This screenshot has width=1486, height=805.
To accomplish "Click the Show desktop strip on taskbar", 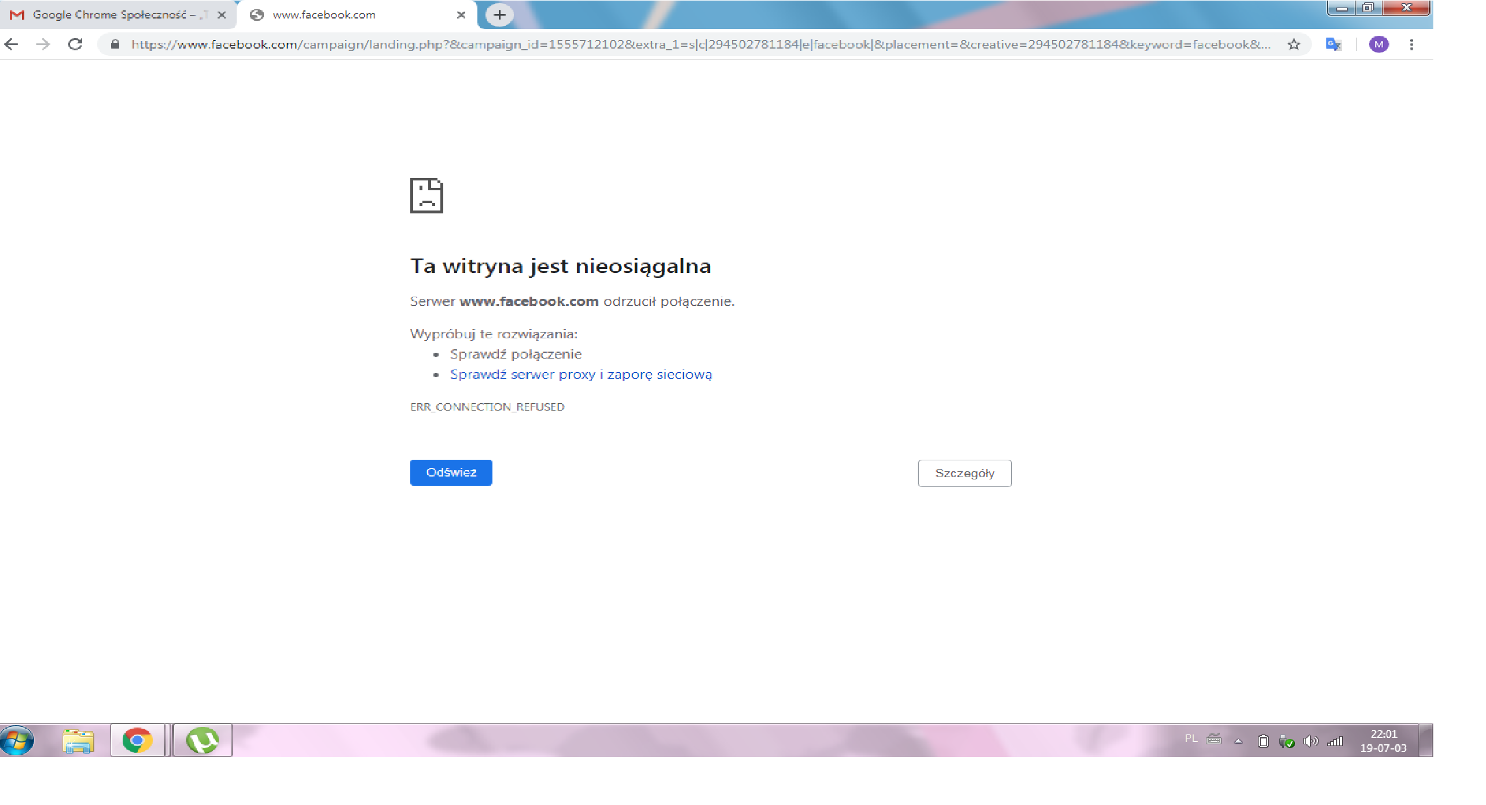I will [x=1426, y=740].
